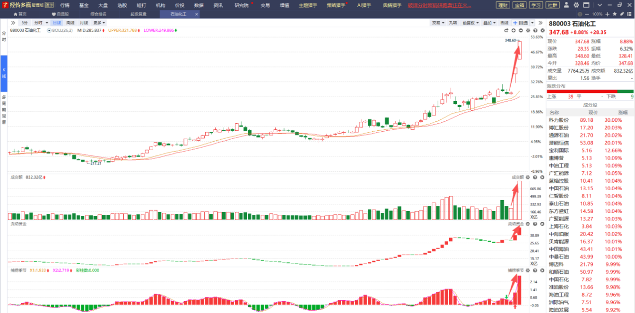The image size is (635, 313).
Task: Switch chart to 周线 weekly period
Action: point(70,23)
